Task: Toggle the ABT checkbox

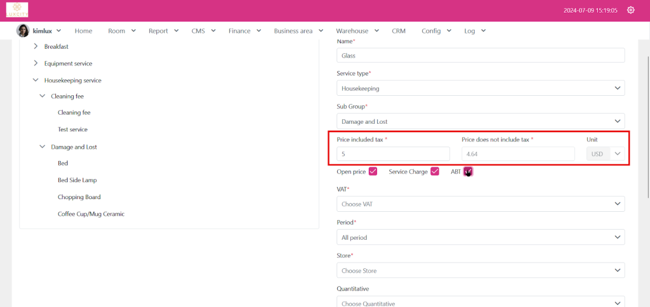Action: (x=468, y=171)
